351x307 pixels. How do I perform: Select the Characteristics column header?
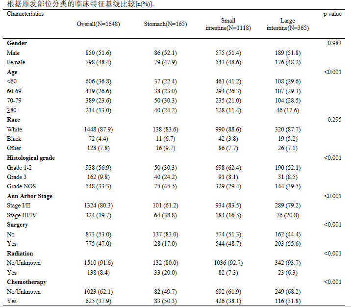[x=25, y=14]
